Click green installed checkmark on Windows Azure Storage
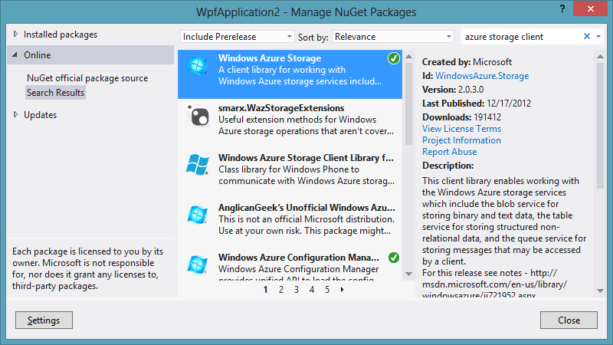This screenshot has height=345, width=613. [394, 58]
